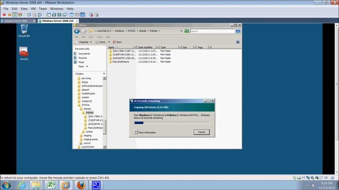The width and height of the screenshot is (339, 190).
Task: Open the Type column filter dropdown
Action: [180, 47]
